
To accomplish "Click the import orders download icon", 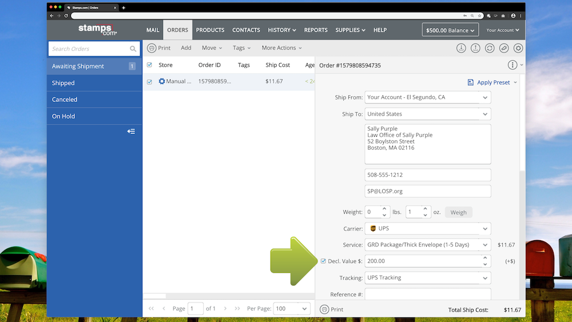I will point(461,48).
